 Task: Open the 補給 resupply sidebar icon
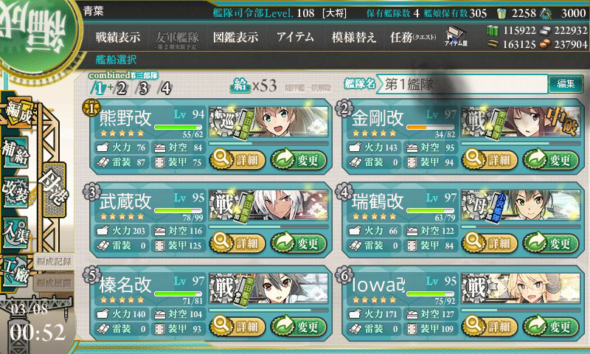tap(15, 152)
